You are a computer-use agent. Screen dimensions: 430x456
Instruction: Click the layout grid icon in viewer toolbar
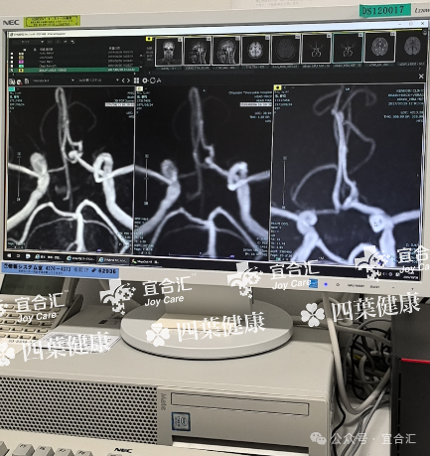pyautogui.click(x=136, y=80)
